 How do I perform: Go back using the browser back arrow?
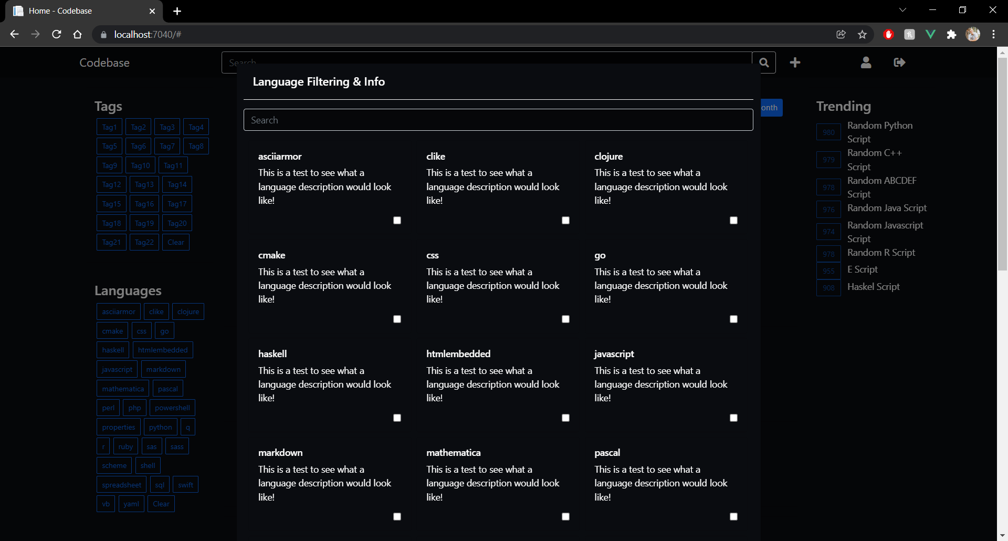pyautogui.click(x=14, y=34)
